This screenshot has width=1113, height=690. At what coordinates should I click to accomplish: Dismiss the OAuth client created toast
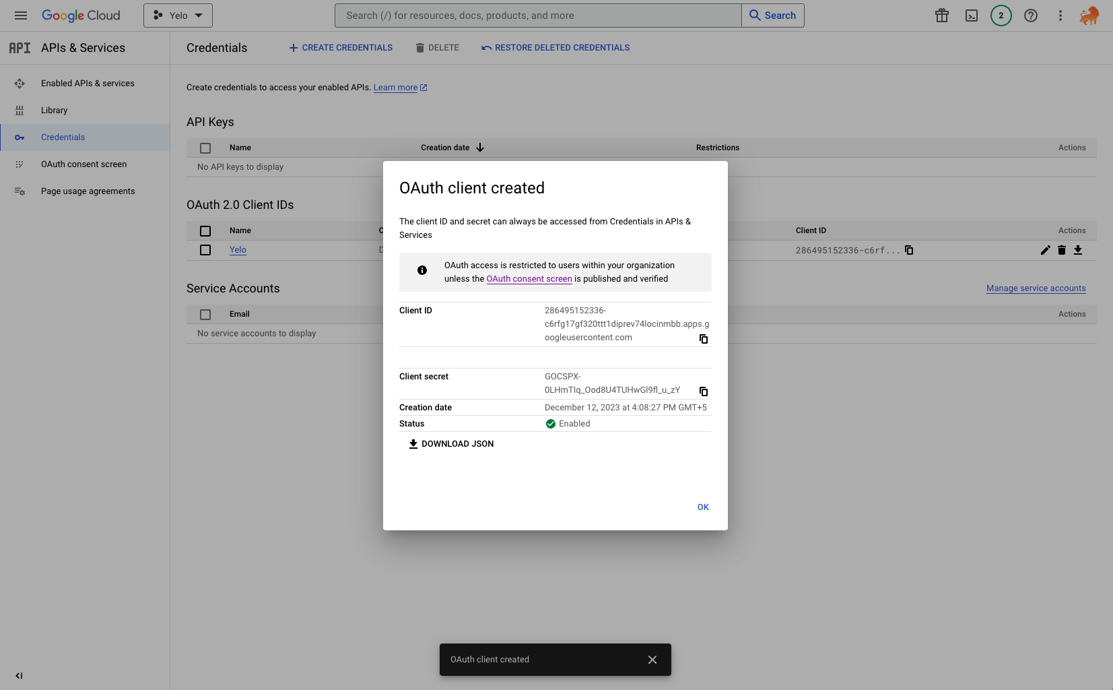tap(652, 660)
